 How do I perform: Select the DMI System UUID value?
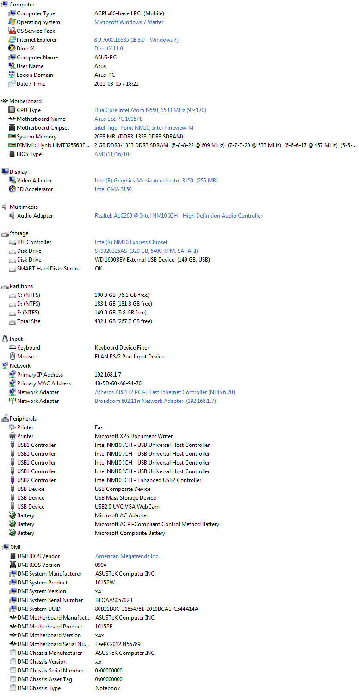click(x=147, y=609)
